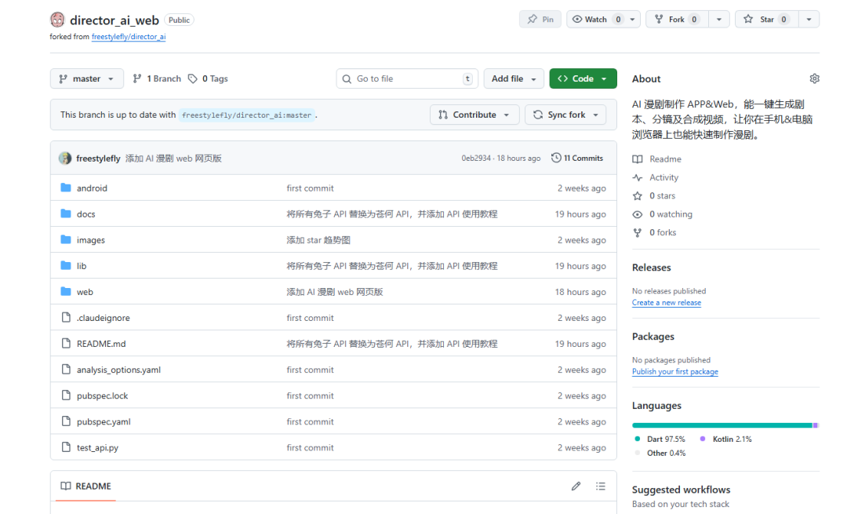Viewport: 847px width, 514px height.
Task: Open the pubspec.yaml file name
Action: pos(104,421)
